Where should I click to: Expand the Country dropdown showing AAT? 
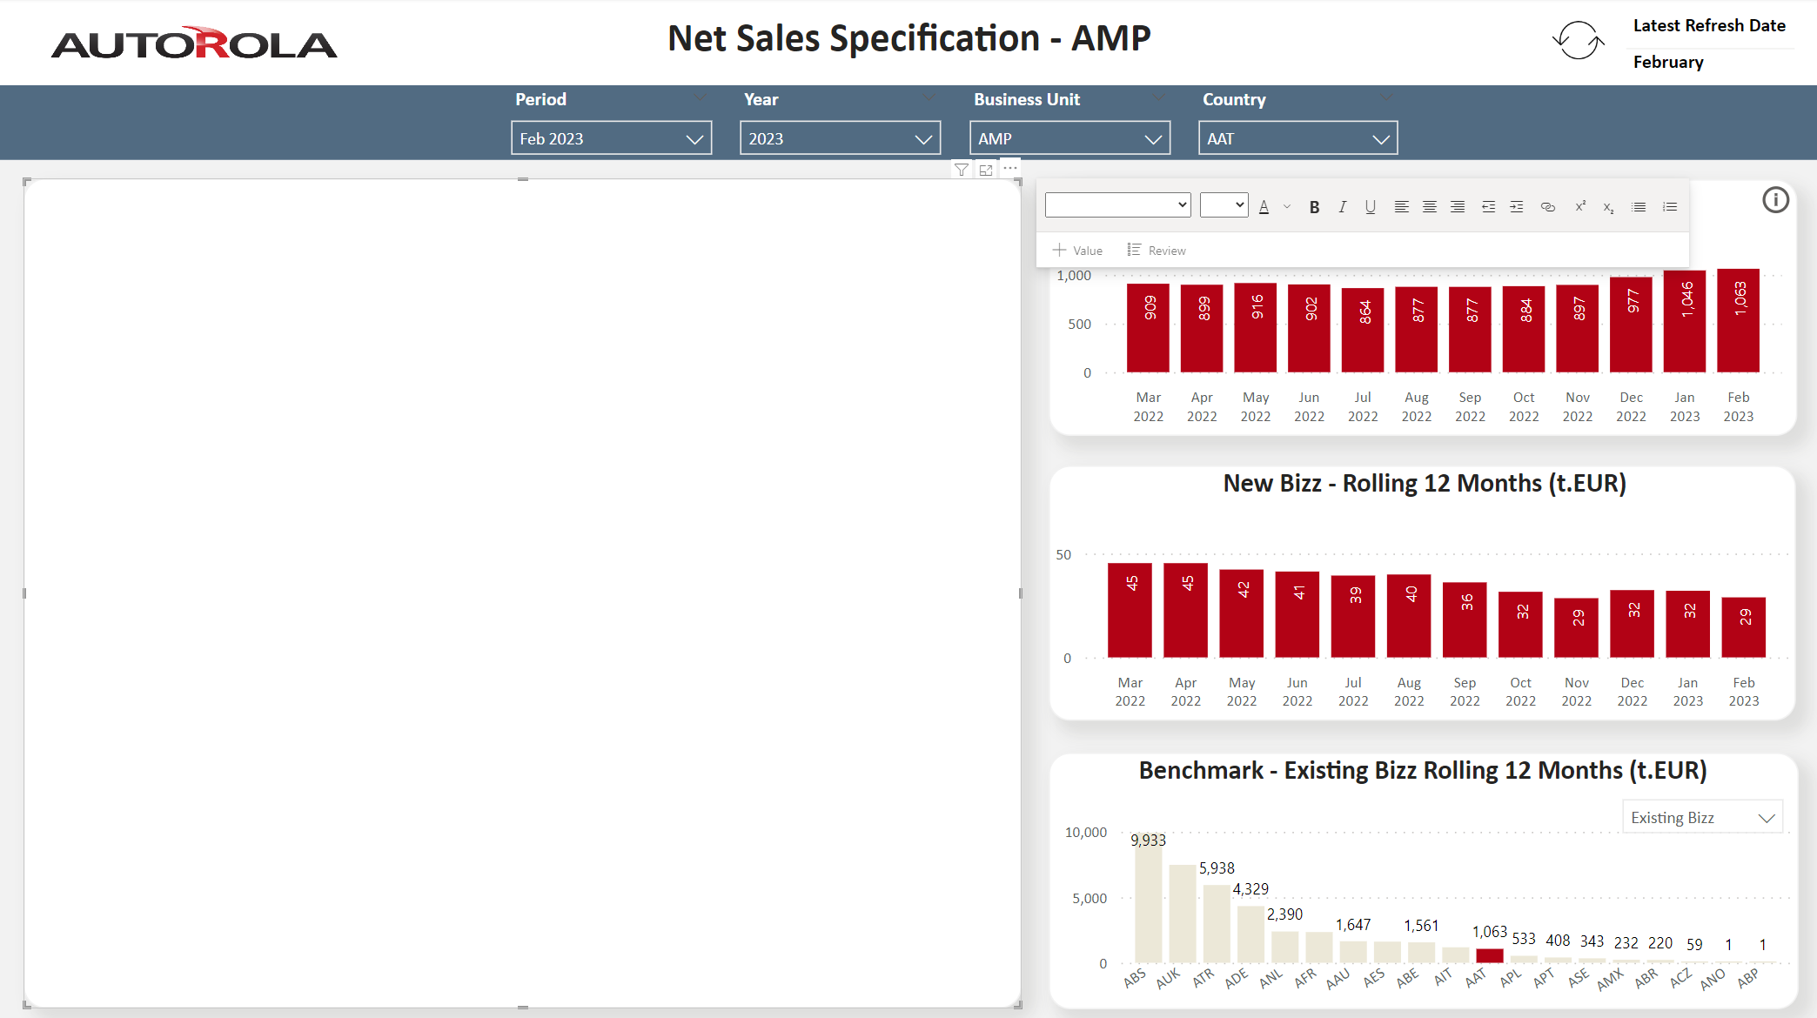pyautogui.click(x=1297, y=138)
